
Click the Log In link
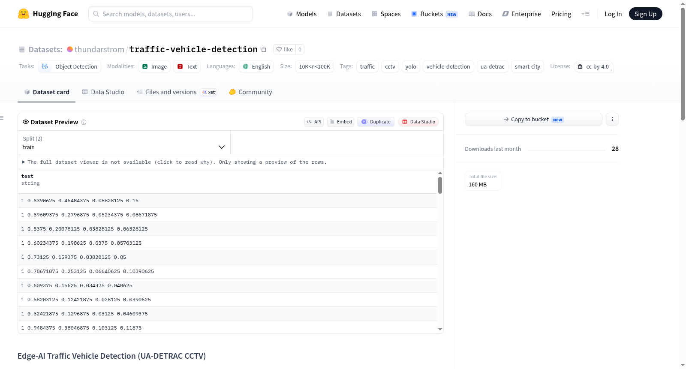[x=613, y=14]
